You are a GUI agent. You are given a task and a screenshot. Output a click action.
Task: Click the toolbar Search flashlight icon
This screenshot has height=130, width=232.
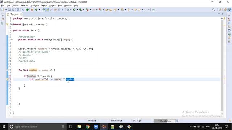(x=115, y=10)
